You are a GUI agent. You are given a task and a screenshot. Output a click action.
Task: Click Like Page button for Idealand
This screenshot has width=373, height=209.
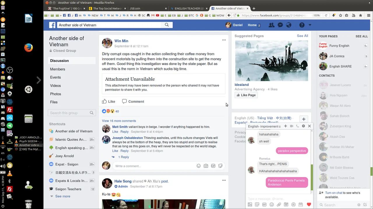246,95
